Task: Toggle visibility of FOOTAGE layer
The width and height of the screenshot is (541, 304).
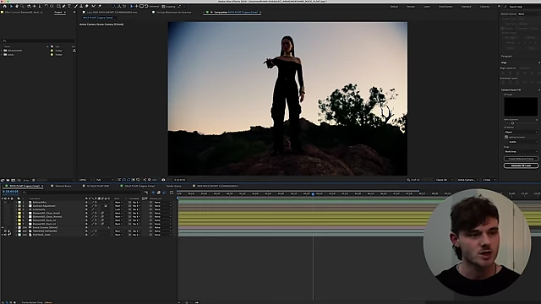Action: tap(2, 235)
